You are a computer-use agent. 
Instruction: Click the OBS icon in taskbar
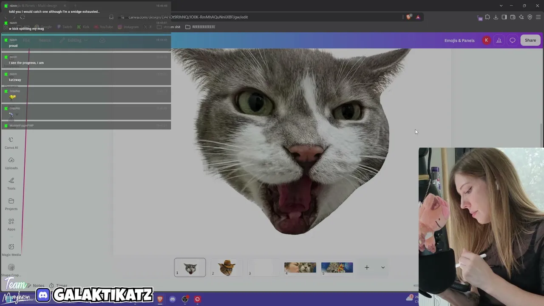tap(185, 299)
